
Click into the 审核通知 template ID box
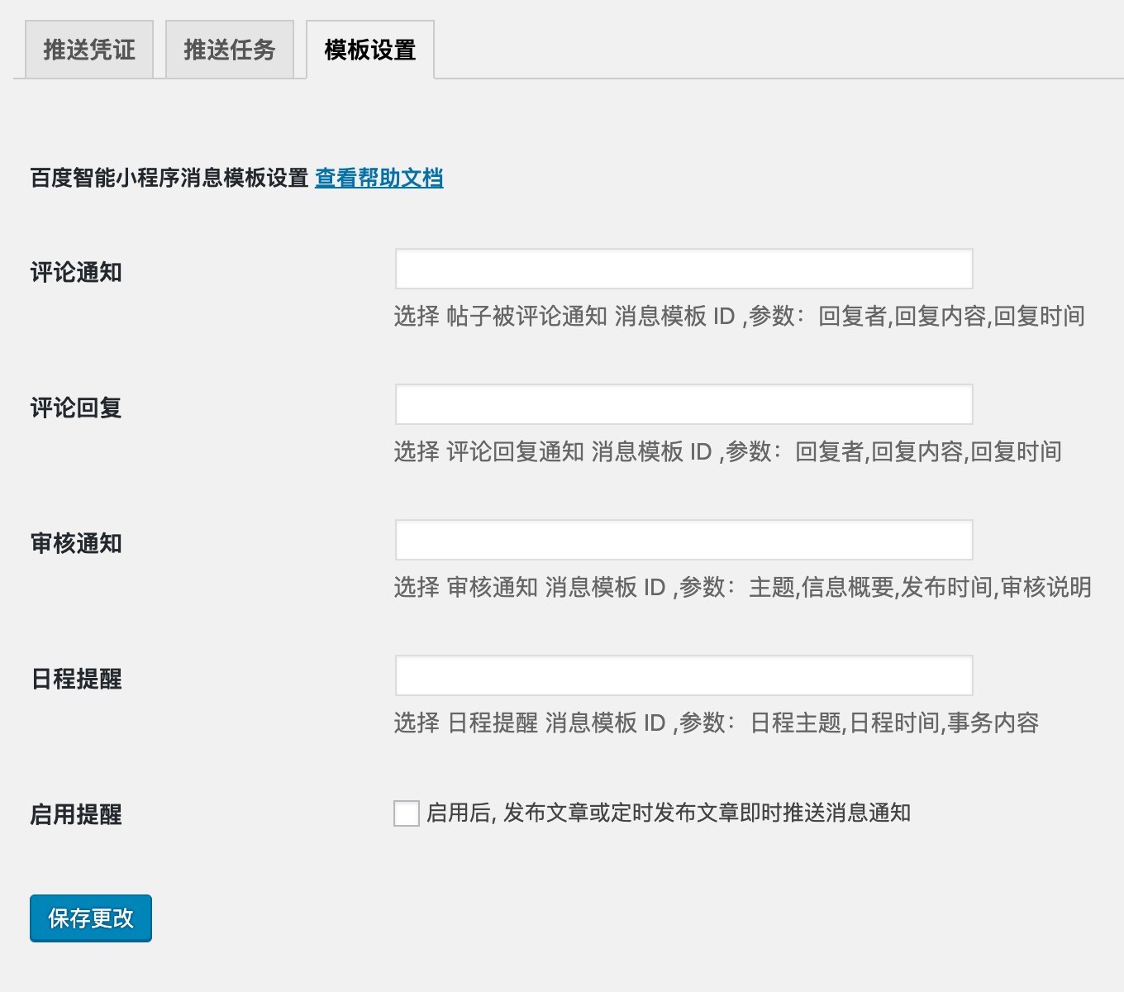(x=684, y=540)
